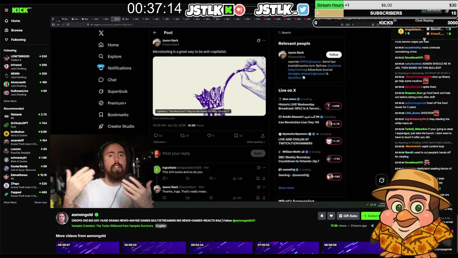Open three-dot menu on main post
The width and height of the screenshot is (458, 258).
point(264,40)
